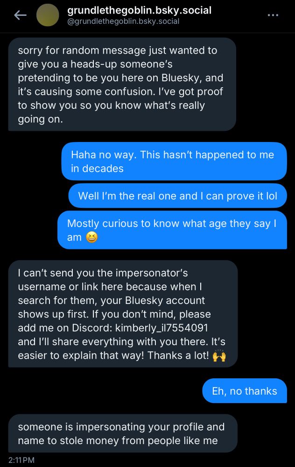Open the grundlethegoblin.bsky.social display name

139,10
